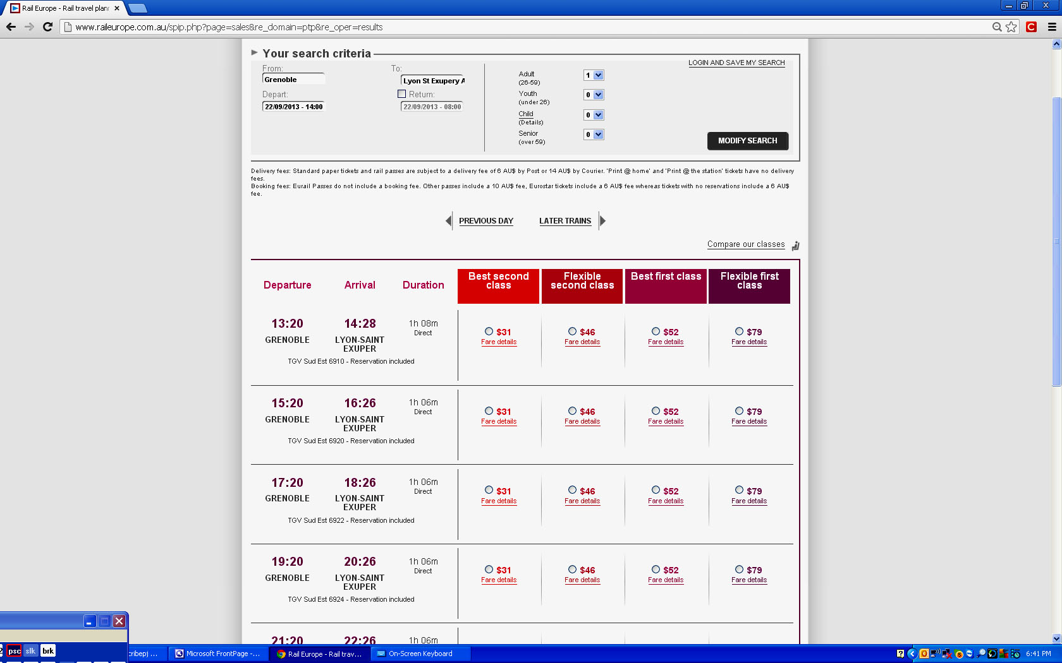Click the To station field Lyon St Exupery
The width and height of the screenshot is (1062, 663).
click(x=432, y=81)
